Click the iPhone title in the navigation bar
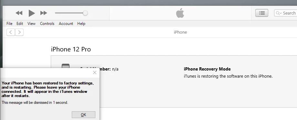 point(180,32)
